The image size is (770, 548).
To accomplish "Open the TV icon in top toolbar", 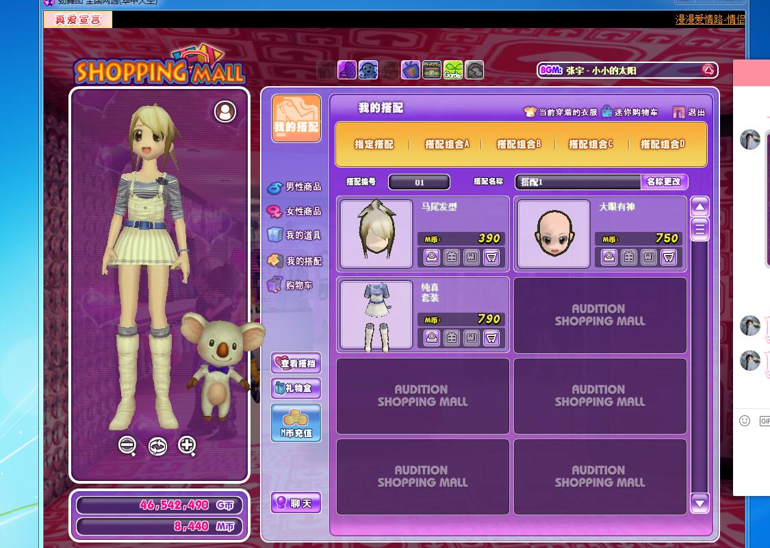I will 411,70.
